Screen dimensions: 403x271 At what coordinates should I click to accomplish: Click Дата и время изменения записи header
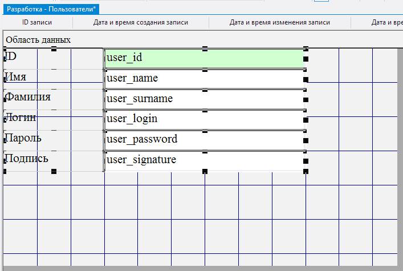coord(279,23)
